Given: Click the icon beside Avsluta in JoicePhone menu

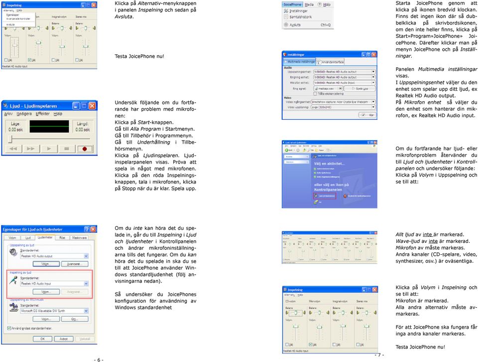Looking at the screenshot, I should [286, 25].
